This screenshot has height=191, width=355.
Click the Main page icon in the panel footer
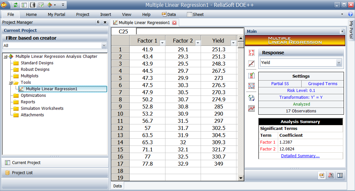click(x=322, y=175)
